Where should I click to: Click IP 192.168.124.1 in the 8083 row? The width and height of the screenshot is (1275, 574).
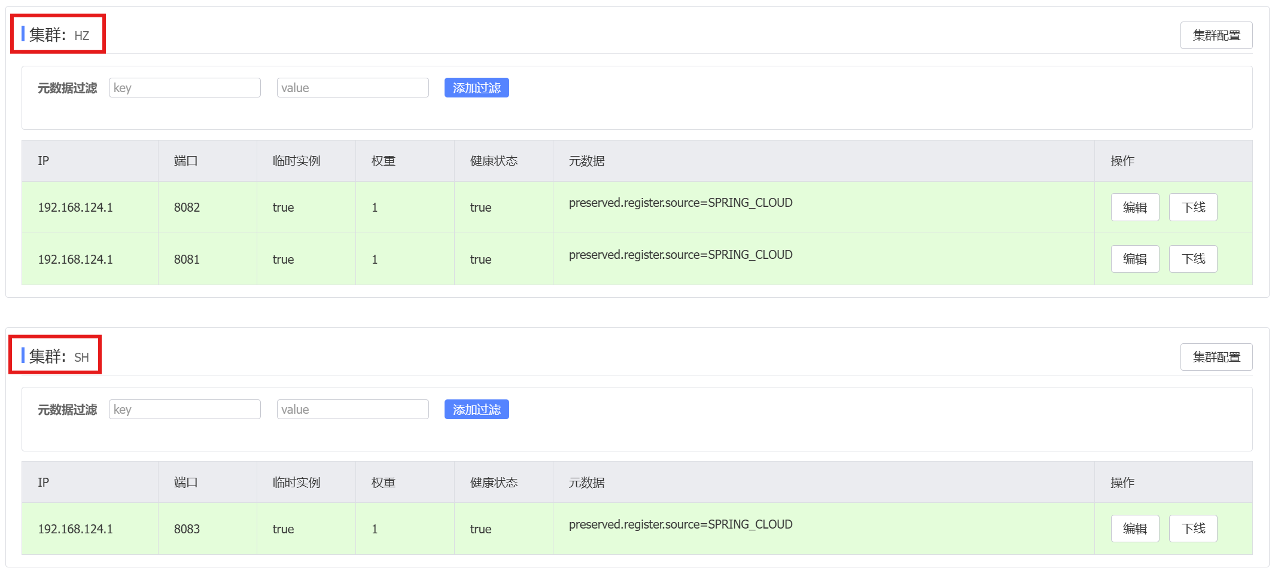point(75,529)
